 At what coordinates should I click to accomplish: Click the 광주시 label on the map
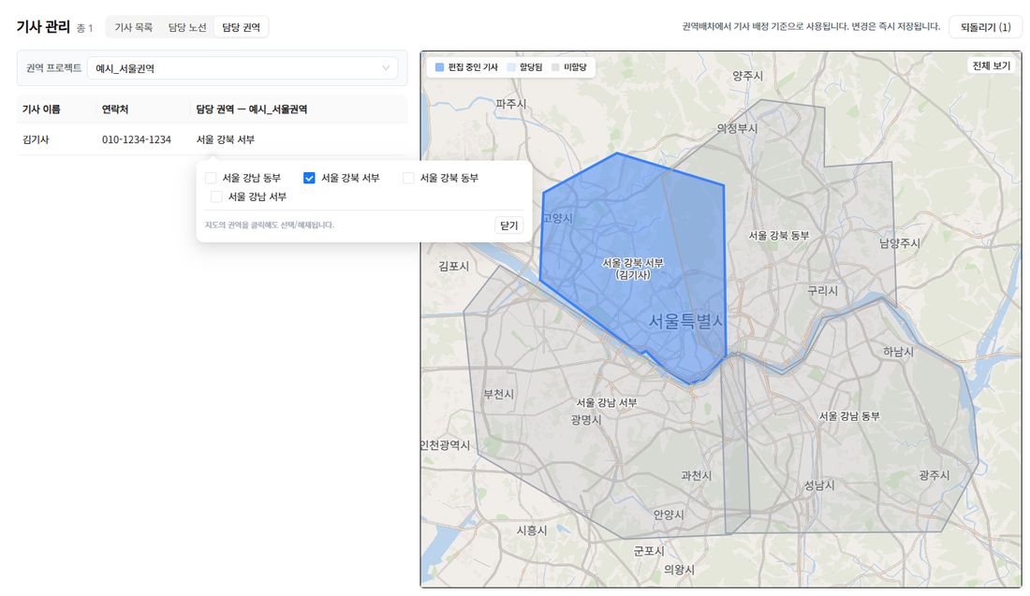click(934, 475)
